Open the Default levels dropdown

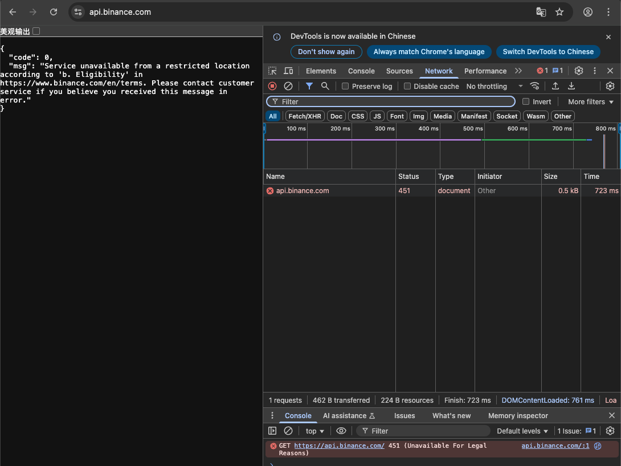tap(522, 431)
